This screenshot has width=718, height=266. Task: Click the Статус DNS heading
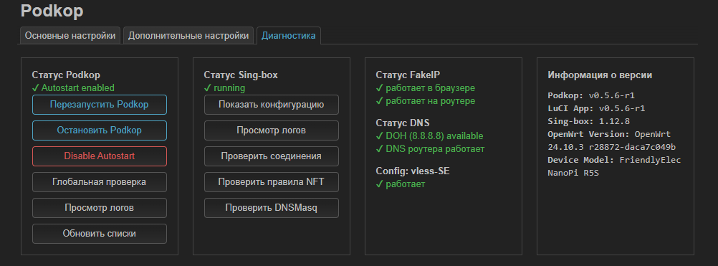tap(403, 123)
